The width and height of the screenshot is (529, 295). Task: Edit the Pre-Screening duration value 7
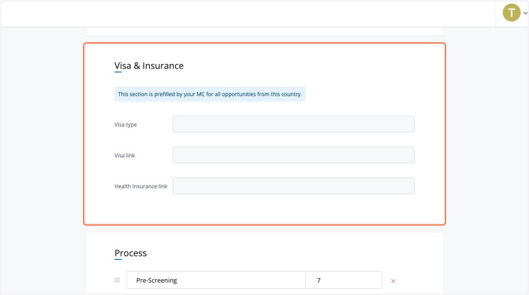click(343, 280)
